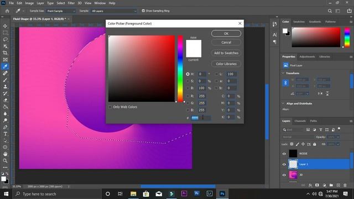Click the new color preview swatch
The image size is (354, 199).
[x=194, y=44]
